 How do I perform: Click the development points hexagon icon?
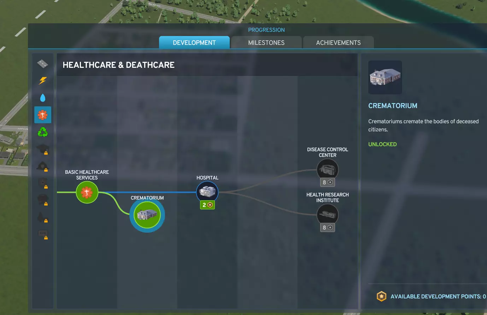[x=381, y=296]
